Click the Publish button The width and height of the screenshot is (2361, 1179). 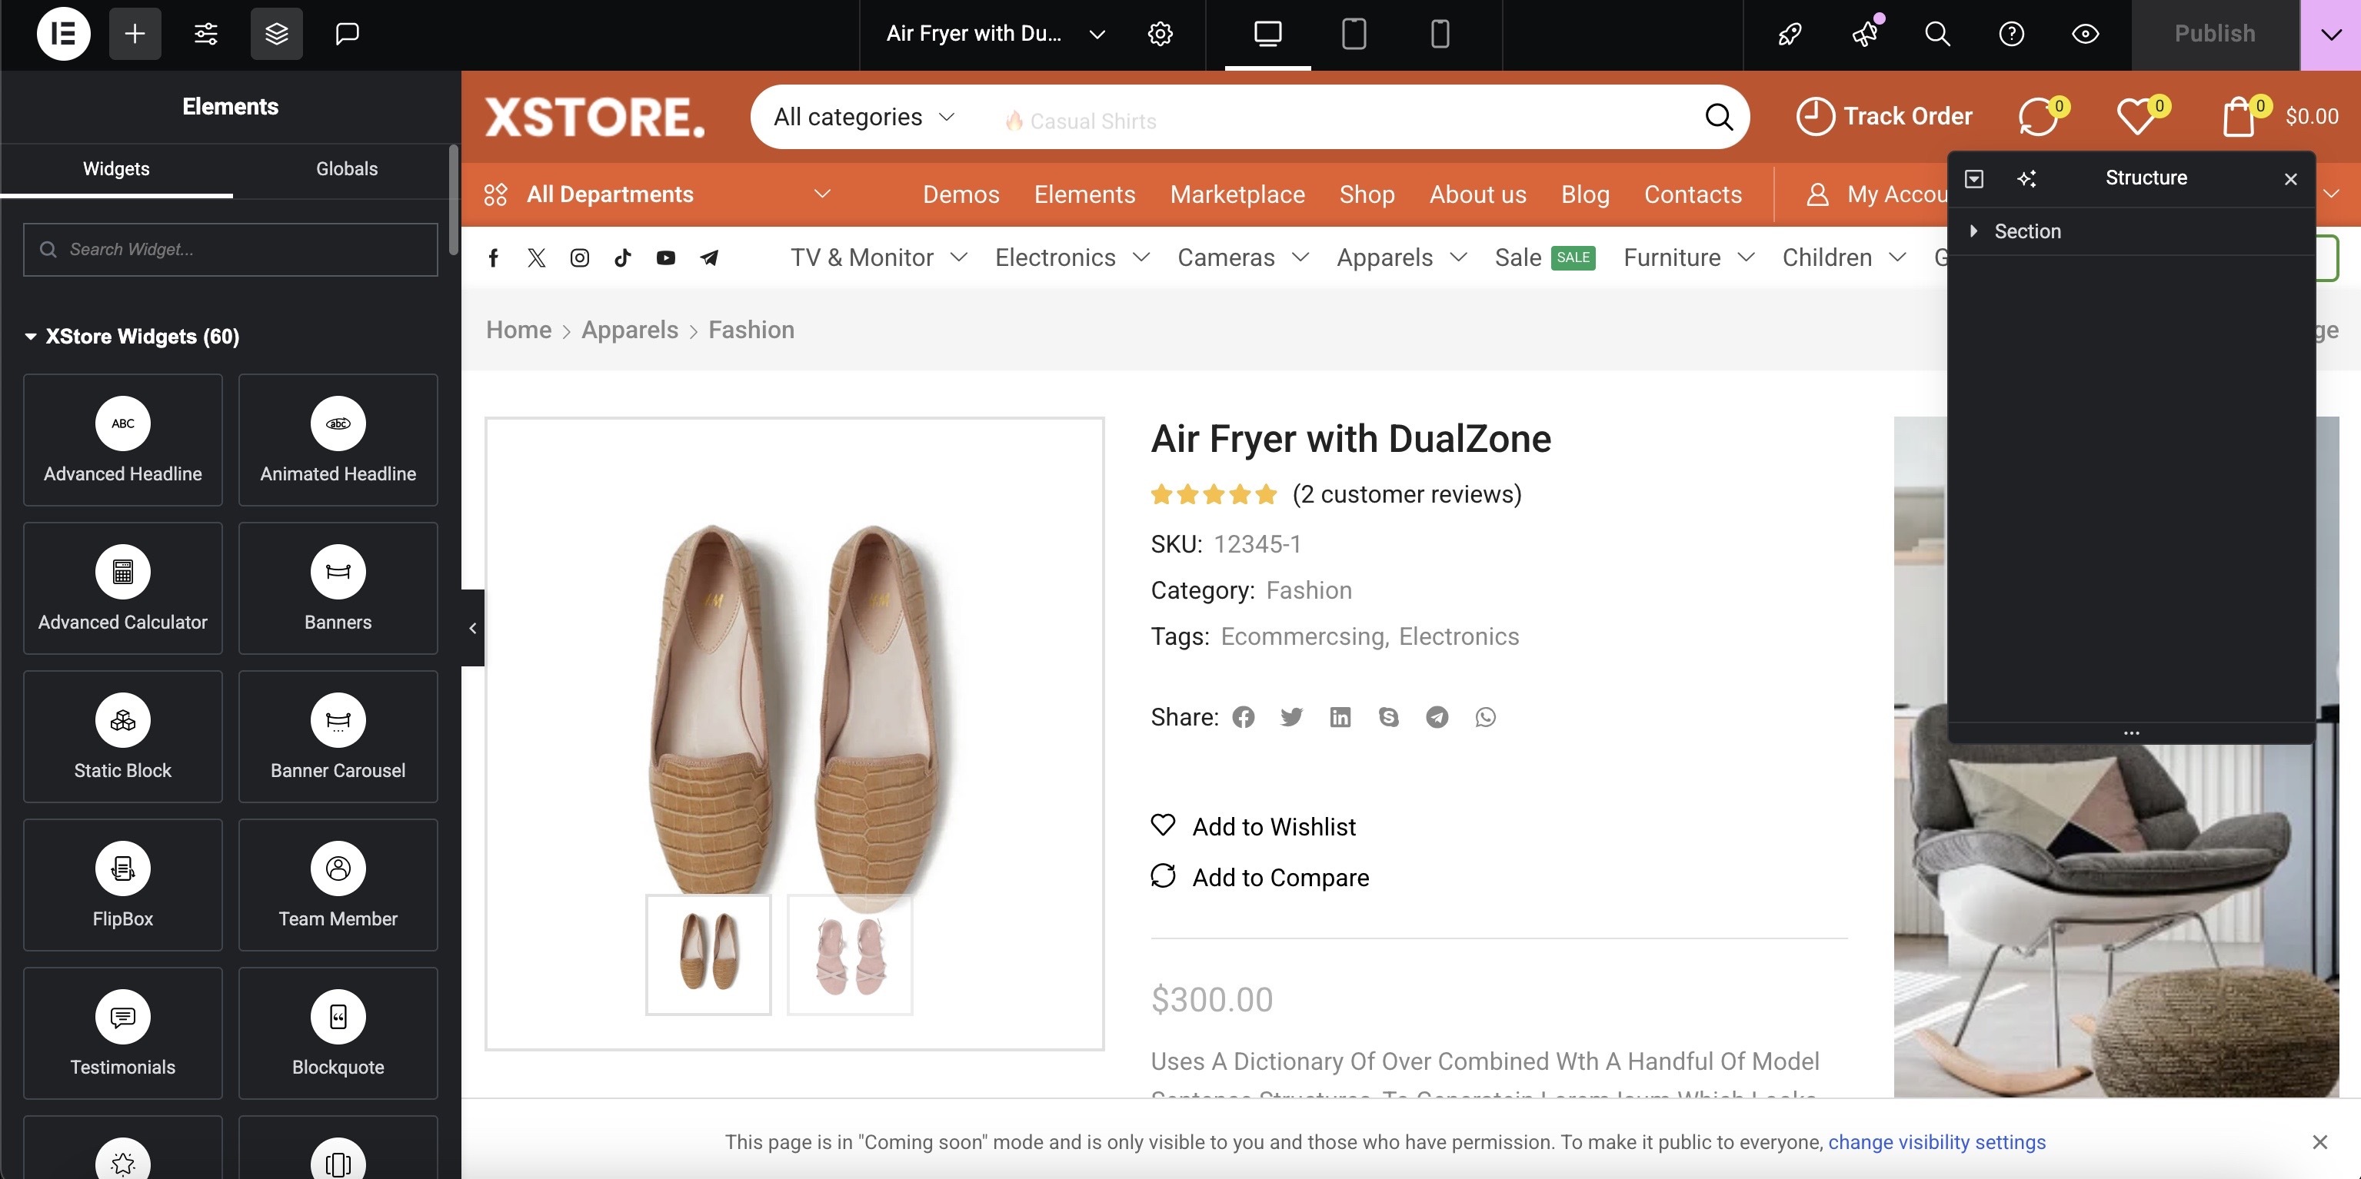click(x=2214, y=34)
